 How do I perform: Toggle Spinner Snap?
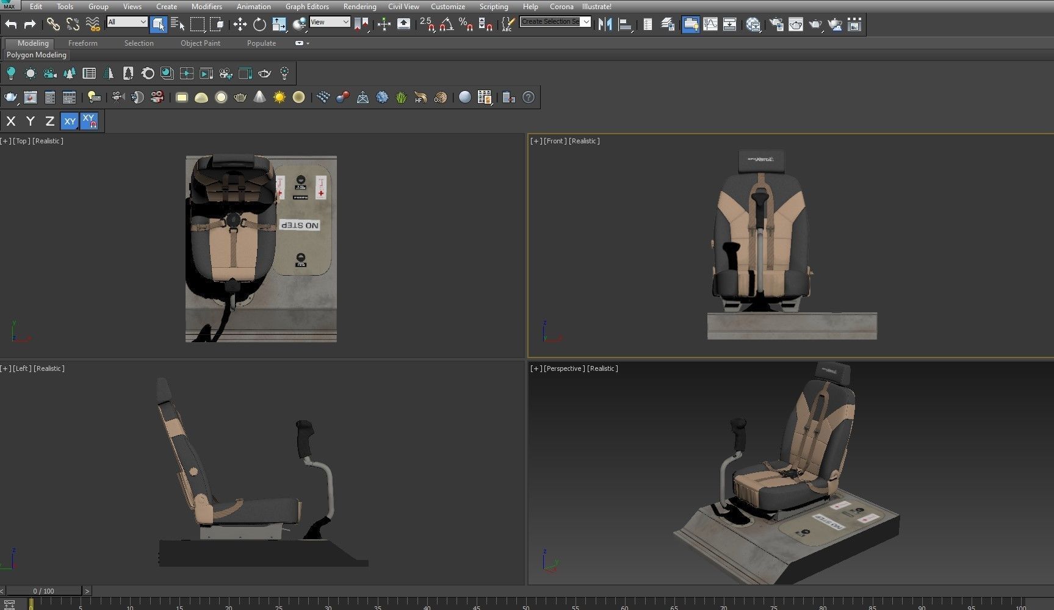click(485, 24)
